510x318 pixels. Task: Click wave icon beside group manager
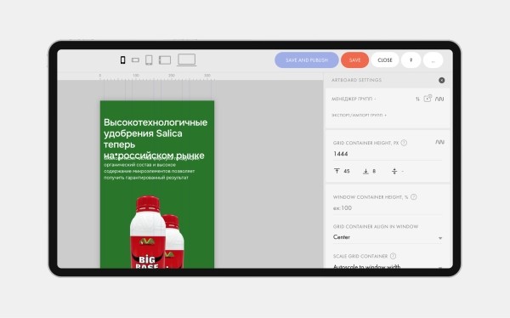tap(439, 99)
